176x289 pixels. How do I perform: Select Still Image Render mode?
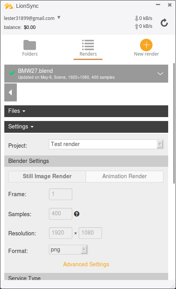(47, 176)
